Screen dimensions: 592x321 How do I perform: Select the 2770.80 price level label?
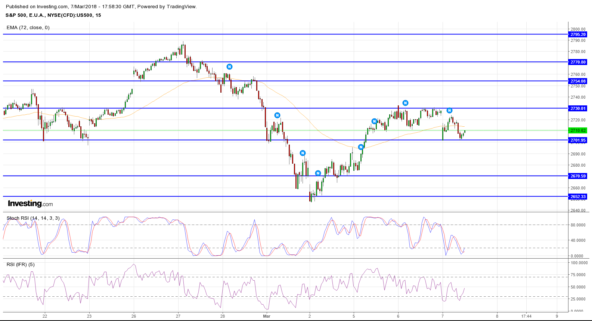pyautogui.click(x=578, y=62)
